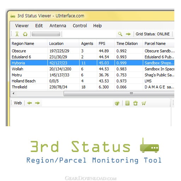The image size is (181, 181).
Task: Click location 197/225/29 cell
Action: click(x=59, y=51)
